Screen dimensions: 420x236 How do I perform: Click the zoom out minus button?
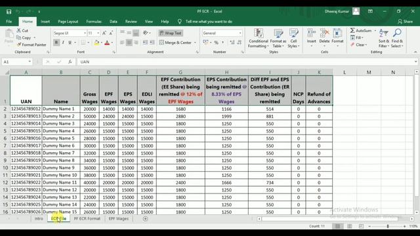pyautogui.click(x=369, y=226)
